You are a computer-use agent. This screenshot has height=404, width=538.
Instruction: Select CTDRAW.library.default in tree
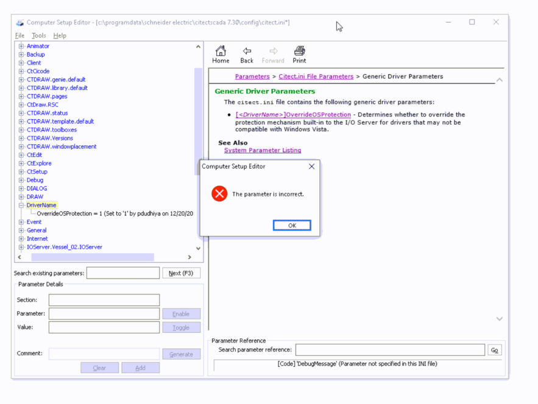57,88
